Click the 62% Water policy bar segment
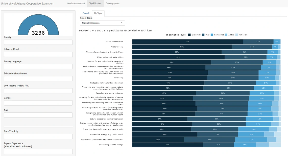The width and height of the screenshot is (288, 156). [x=178, y=57]
